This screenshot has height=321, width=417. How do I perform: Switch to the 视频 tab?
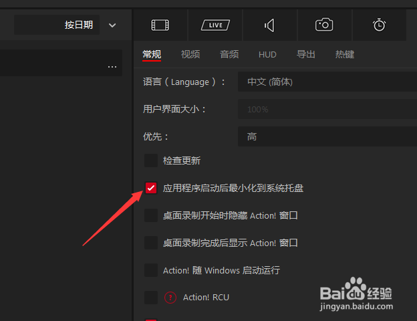[190, 54]
